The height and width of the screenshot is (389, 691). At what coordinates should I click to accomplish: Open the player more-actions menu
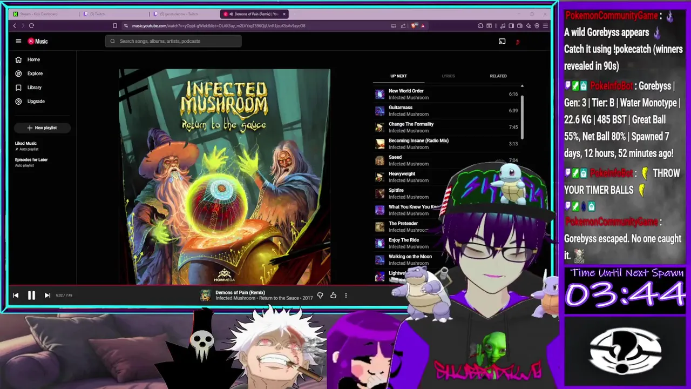pyautogui.click(x=346, y=295)
